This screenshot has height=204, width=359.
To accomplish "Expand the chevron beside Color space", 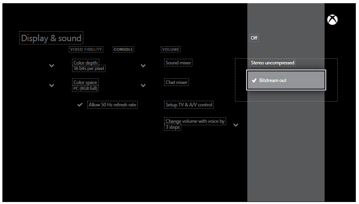I will pos(52,85).
